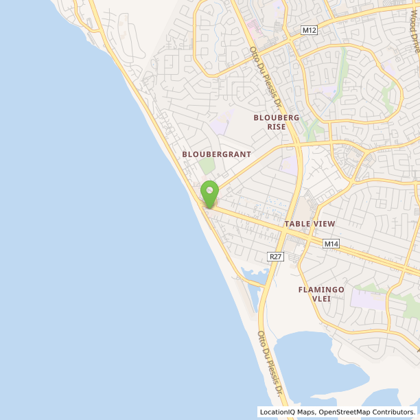Click the green location pin marker
The image size is (420, 420).
pyautogui.click(x=210, y=194)
